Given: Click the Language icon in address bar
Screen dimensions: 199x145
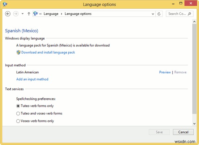Looking at the screenshot, I should click(x=36, y=14).
